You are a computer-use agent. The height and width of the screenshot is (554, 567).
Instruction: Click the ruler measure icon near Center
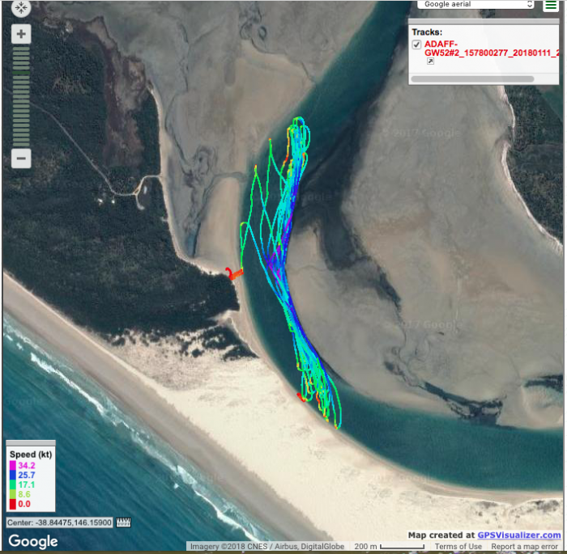pos(123,522)
